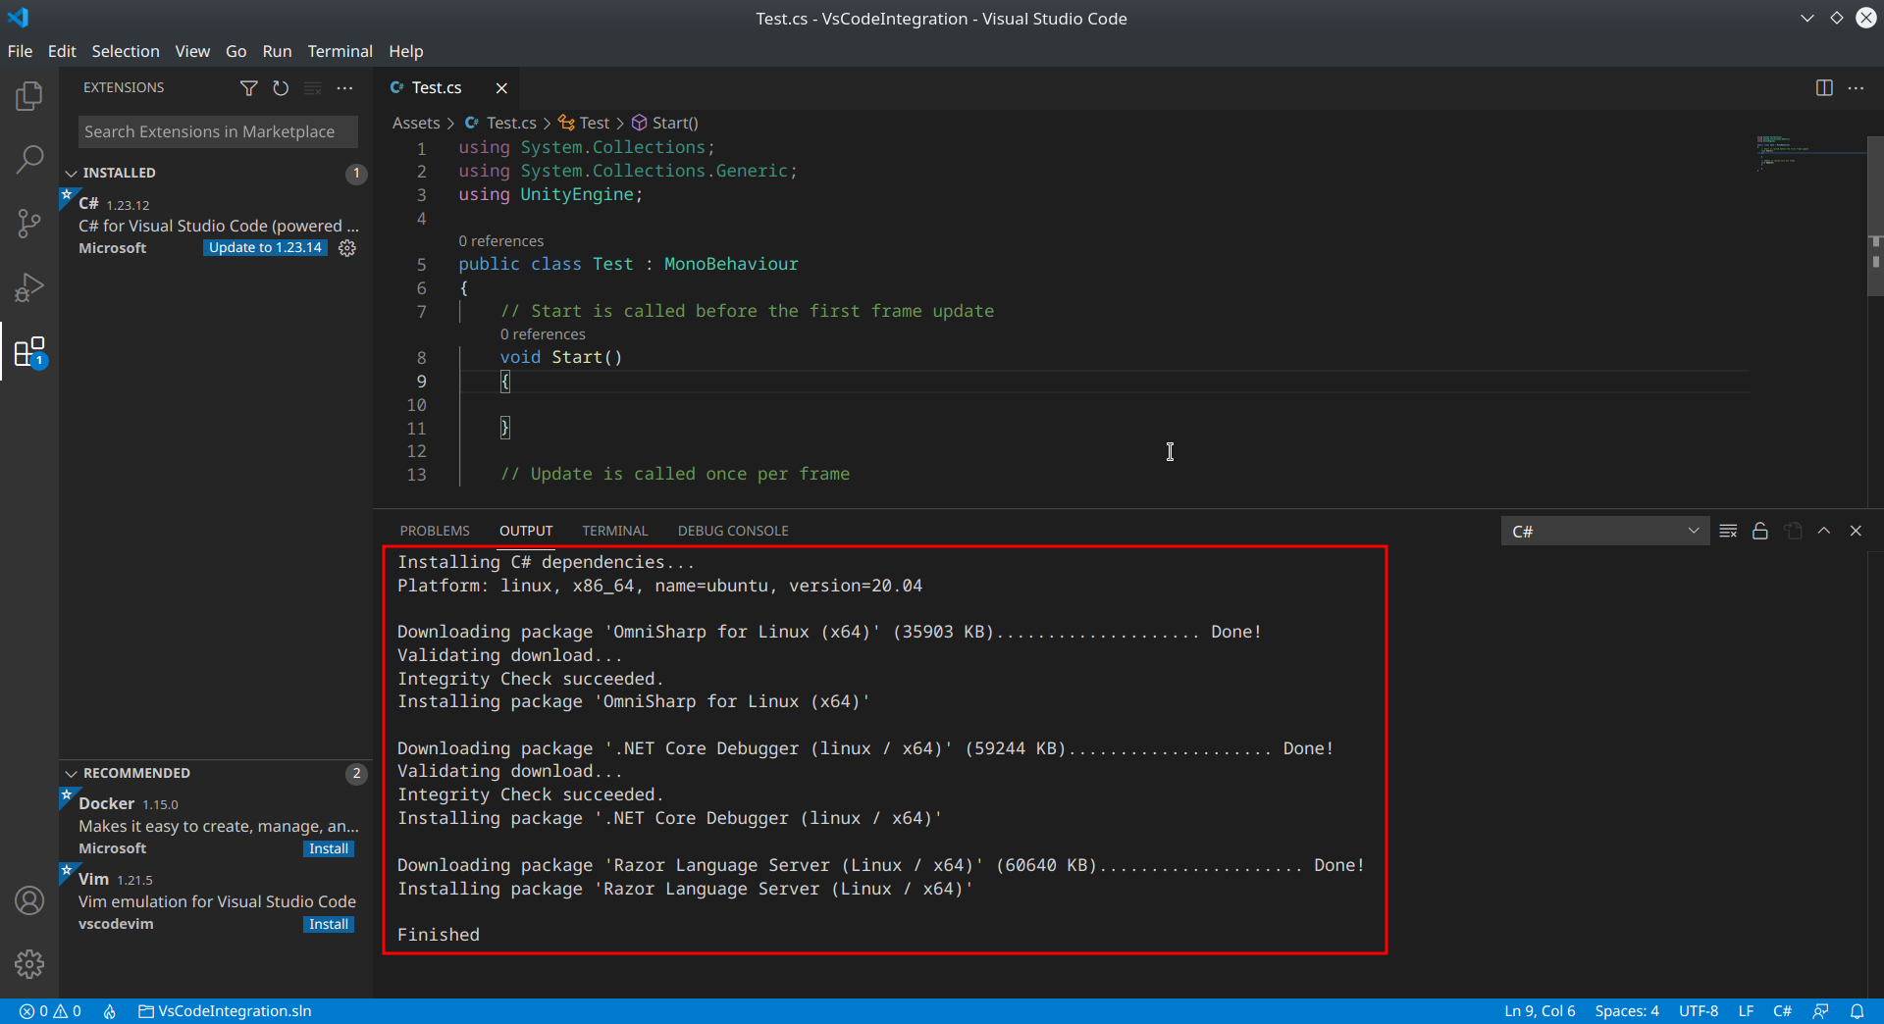Open the Accounts icon in the activity bar

[x=29, y=899]
